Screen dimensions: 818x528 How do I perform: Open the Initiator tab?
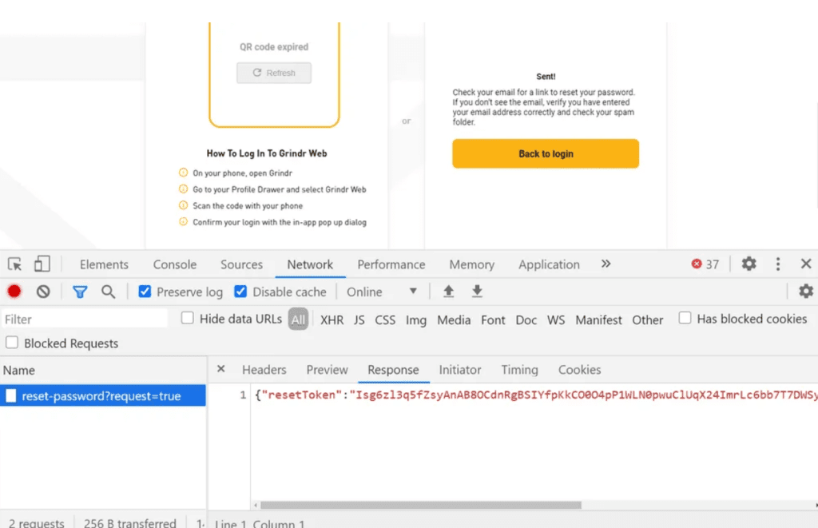[460, 369]
